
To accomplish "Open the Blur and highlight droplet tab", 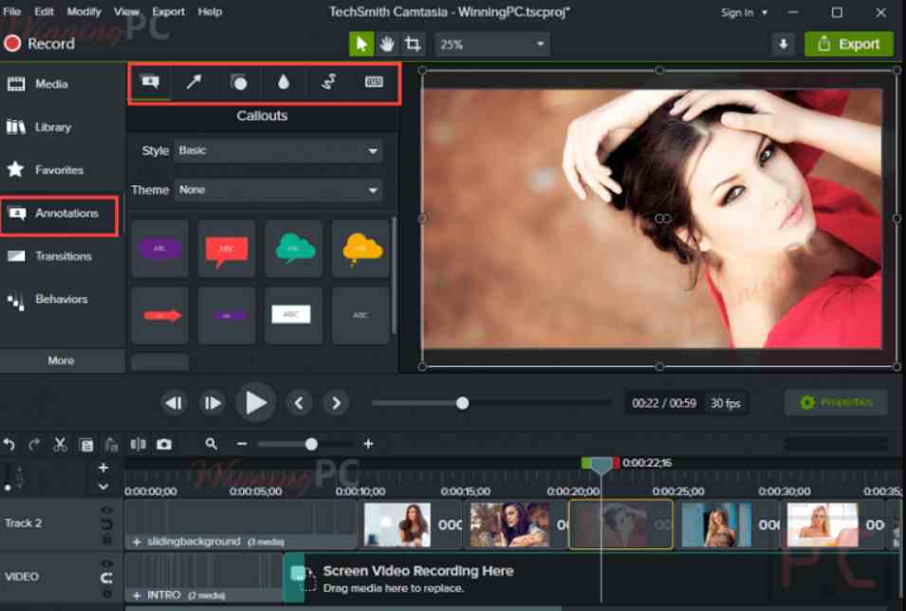I will point(283,83).
